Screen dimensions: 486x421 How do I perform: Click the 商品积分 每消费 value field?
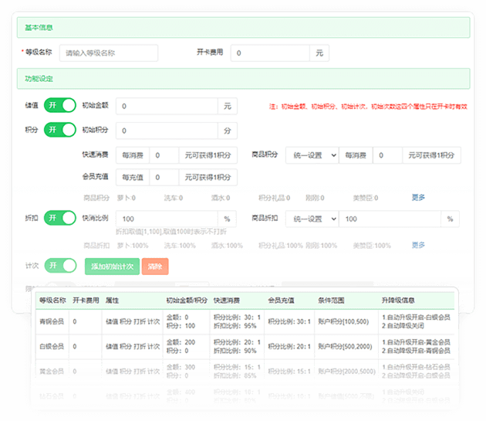[387, 155]
